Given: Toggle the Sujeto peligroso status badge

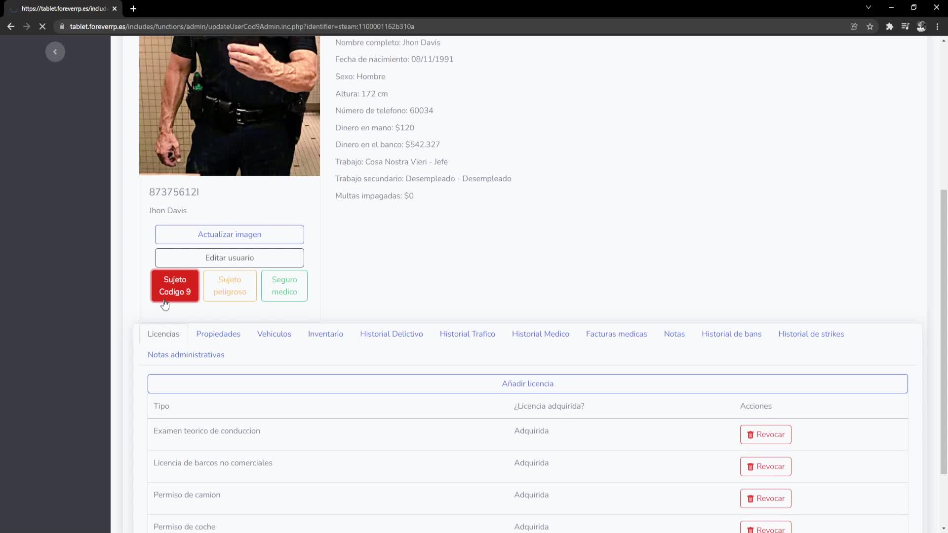Looking at the screenshot, I should coord(230,286).
